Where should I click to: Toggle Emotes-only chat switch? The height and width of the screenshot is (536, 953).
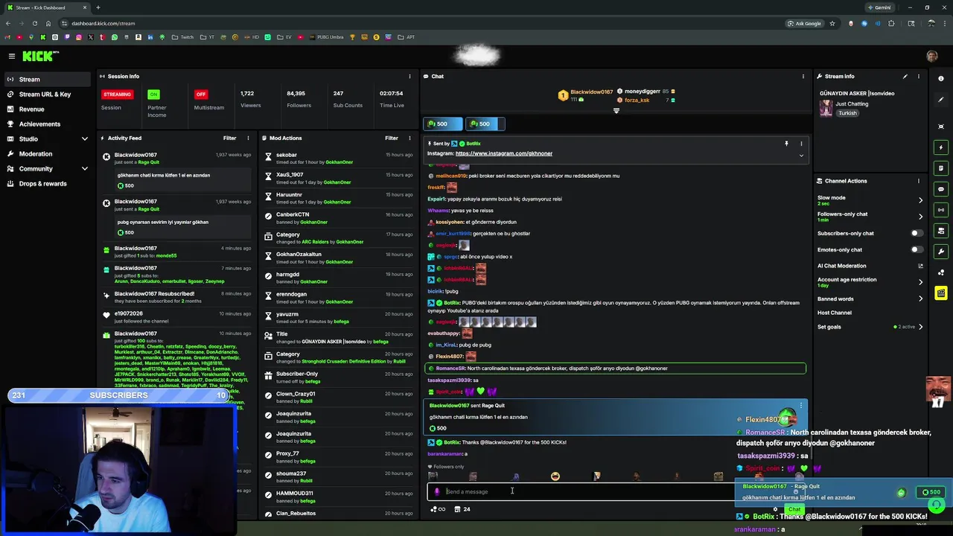pyautogui.click(x=917, y=249)
